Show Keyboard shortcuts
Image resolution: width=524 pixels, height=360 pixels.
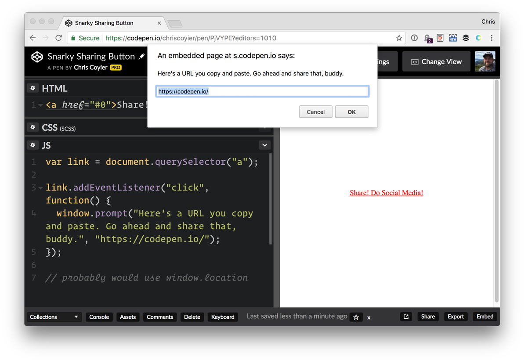pos(223,317)
